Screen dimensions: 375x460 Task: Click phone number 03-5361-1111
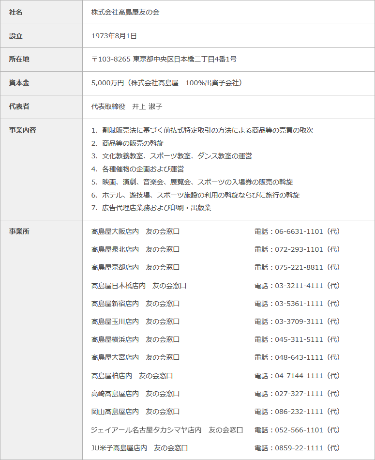[299, 304]
